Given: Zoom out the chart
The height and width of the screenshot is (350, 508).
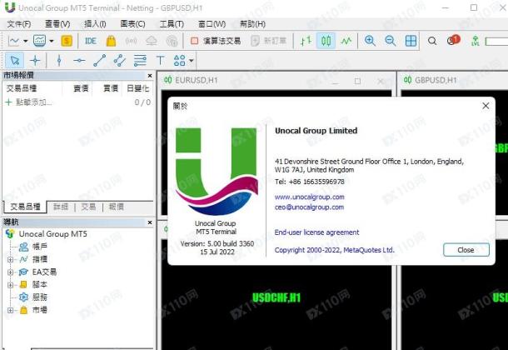Looking at the screenshot, I should pyautogui.click(x=390, y=41).
